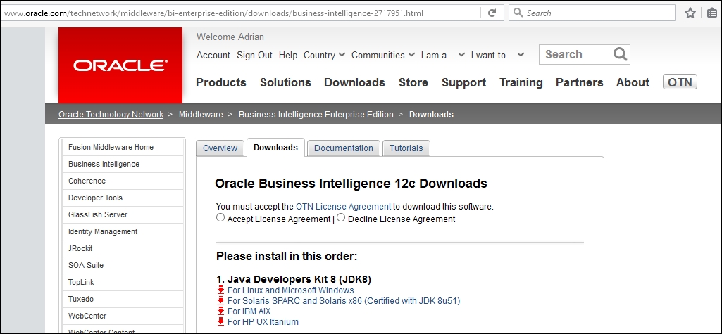Download JDK for Solaris SPARC and Solaris x86
722x334 pixels.
[344, 301]
